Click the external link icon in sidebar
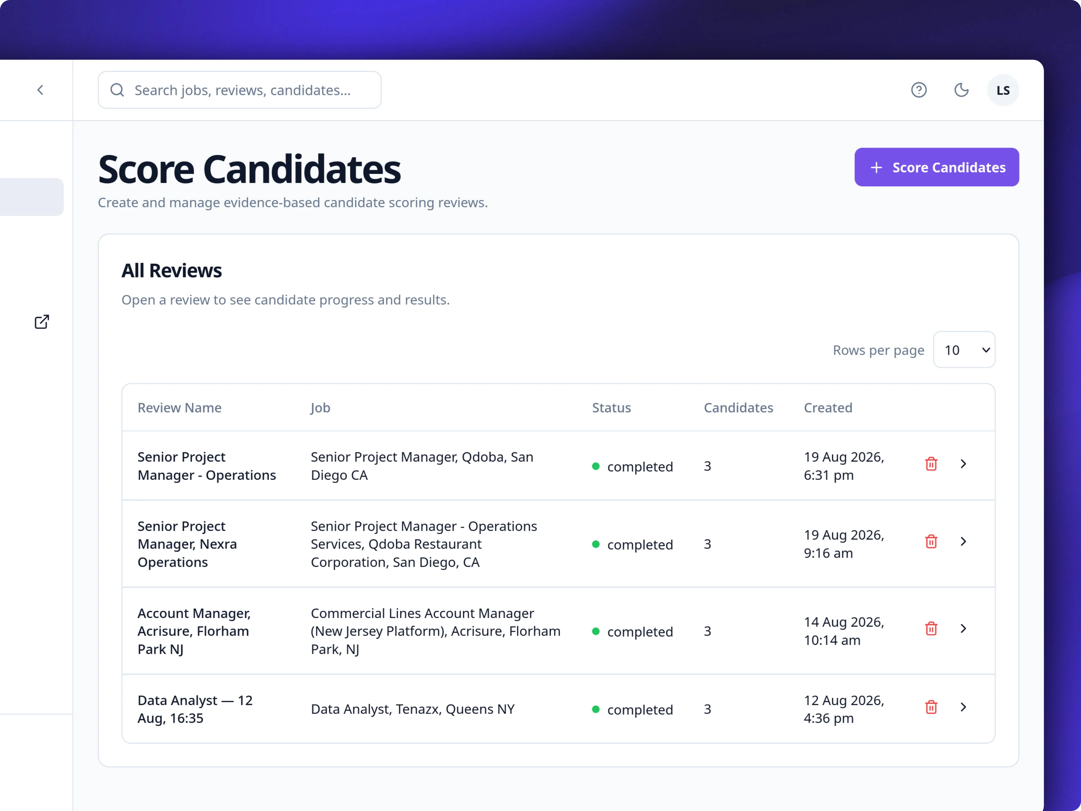 [x=42, y=322]
